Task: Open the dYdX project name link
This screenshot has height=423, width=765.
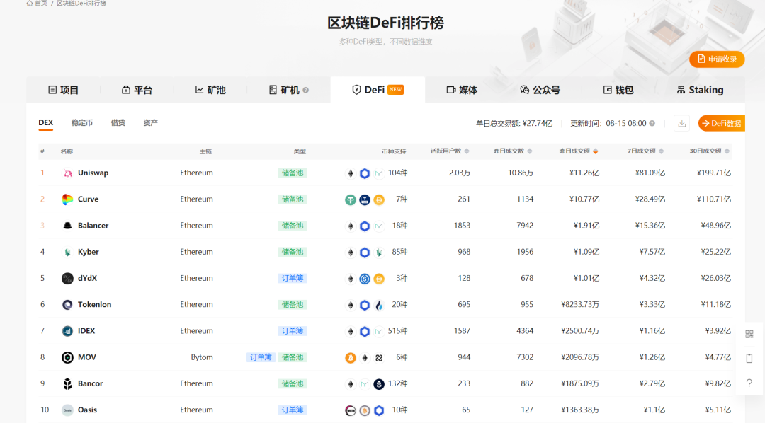Action: point(87,278)
